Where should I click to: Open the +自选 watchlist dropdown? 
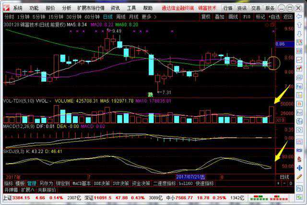coord(274,16)
